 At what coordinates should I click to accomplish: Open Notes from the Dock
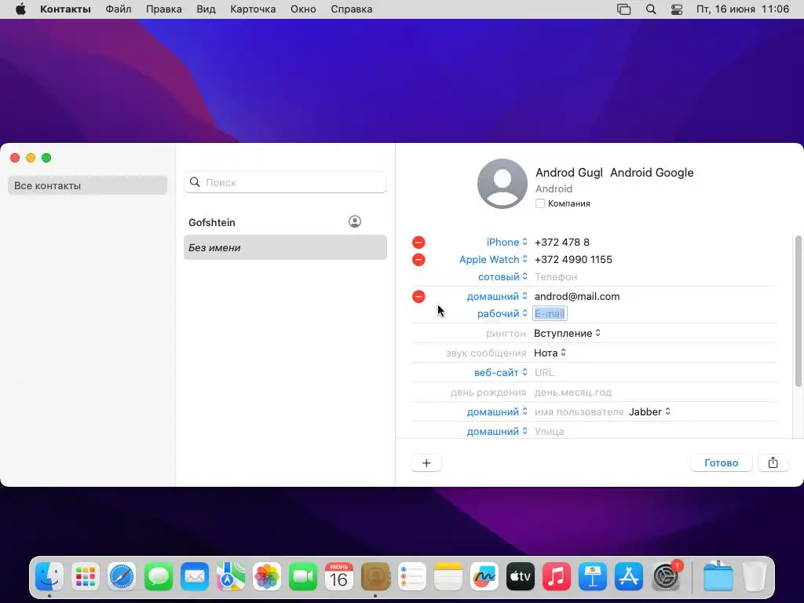coord(448,576)
